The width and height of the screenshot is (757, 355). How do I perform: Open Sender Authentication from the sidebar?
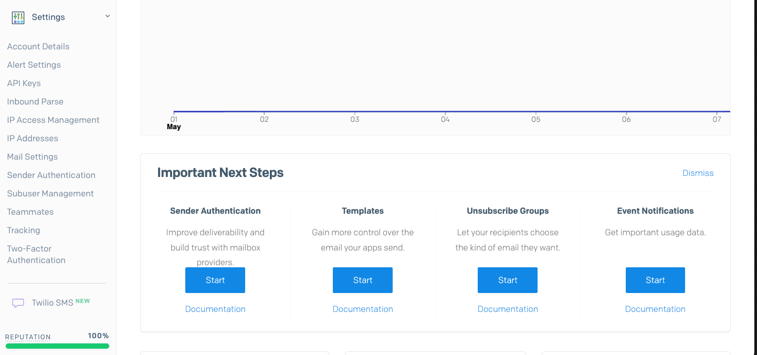pyautogui.click(x=51, y=175)
